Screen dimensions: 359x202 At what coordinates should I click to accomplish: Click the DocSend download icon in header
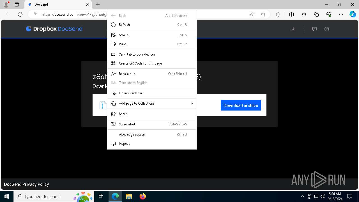pos(293,29)
